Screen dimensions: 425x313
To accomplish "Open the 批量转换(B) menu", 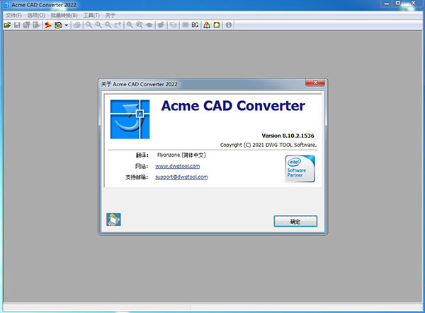I will [x=63, y=15].
